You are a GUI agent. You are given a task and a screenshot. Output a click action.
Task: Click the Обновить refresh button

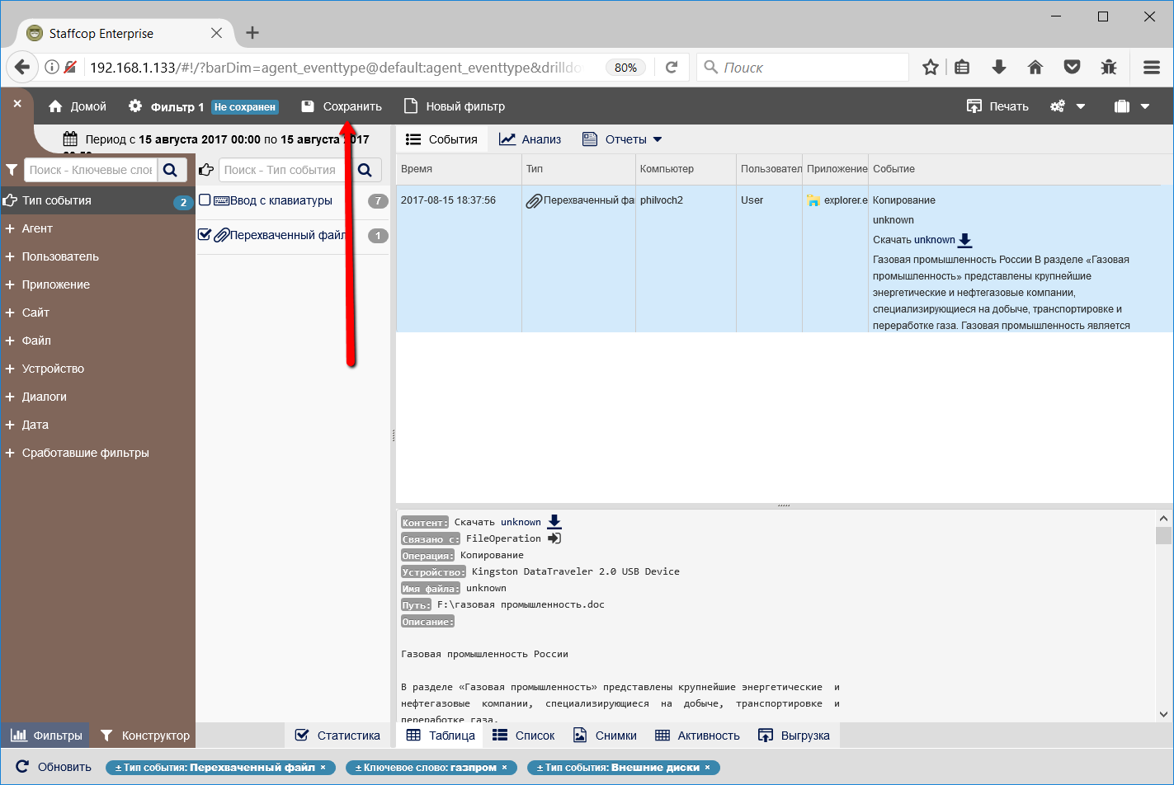tap(54, 767)
